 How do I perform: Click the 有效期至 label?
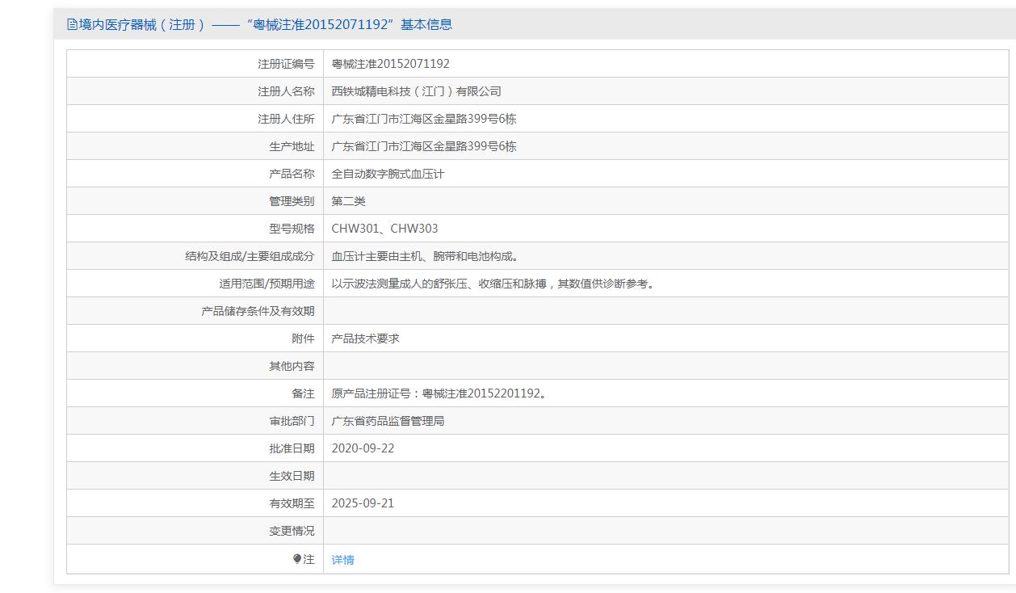[x=292, y=503]
